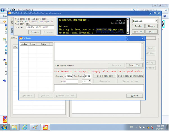Click the volume icon in system tray

[x=144, y=127]
